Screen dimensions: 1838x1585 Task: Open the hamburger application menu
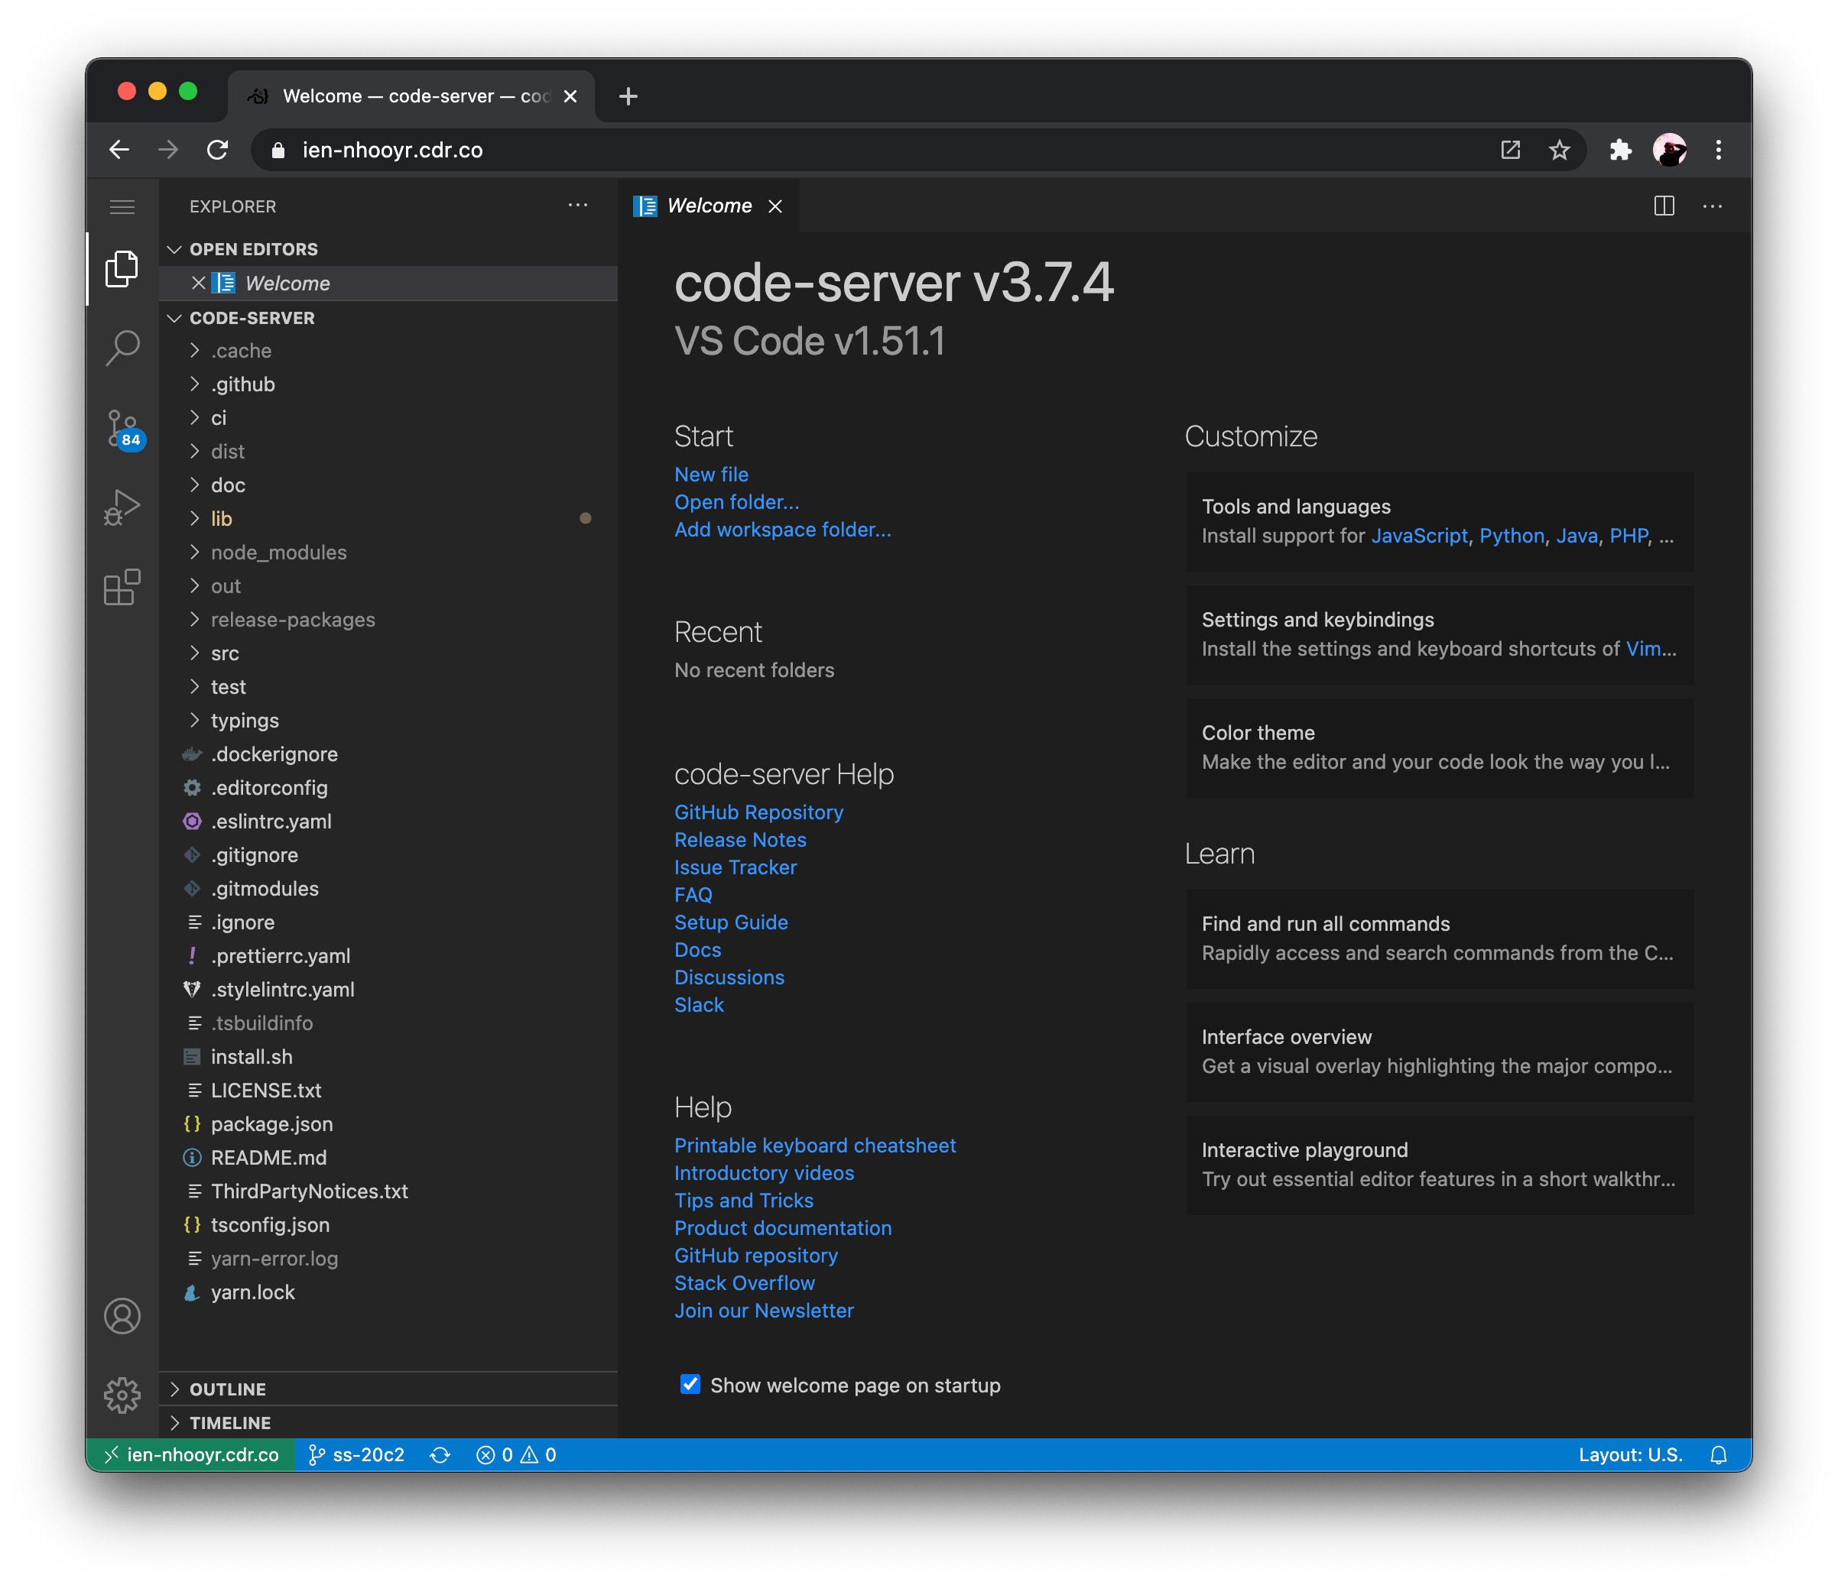[x=122, y=206]
